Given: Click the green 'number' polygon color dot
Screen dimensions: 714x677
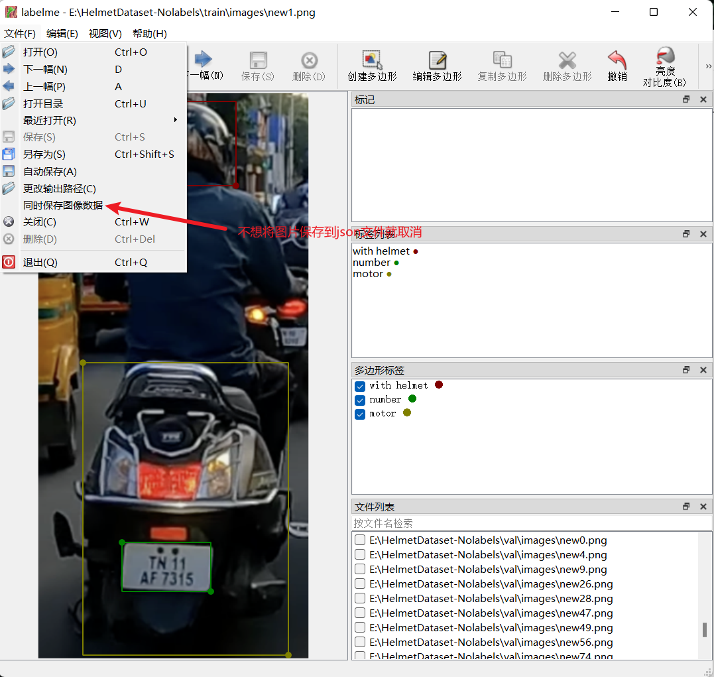Looking at the screenshot, I should [412, 399].
